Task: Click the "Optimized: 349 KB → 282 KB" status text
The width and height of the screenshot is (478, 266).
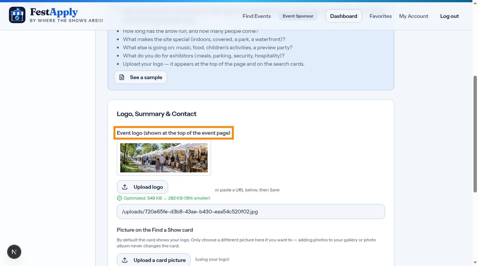Action: (167, 198)
